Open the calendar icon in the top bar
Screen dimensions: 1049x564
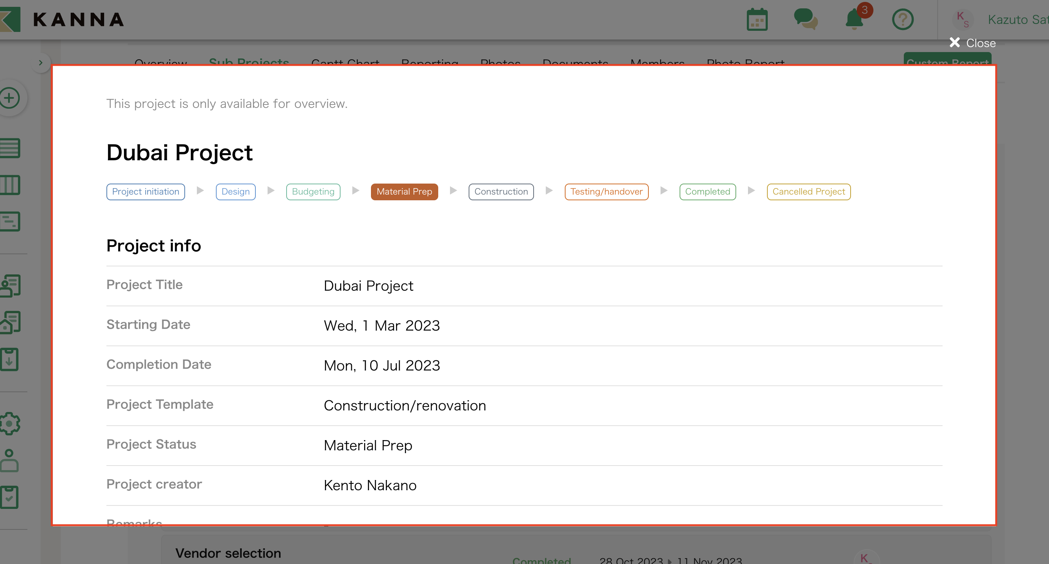pos(757,19)
